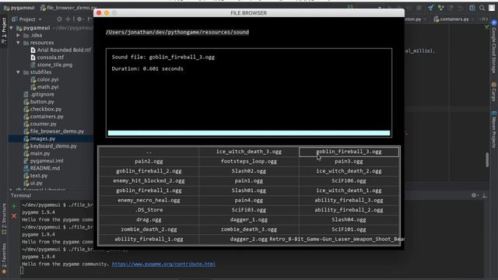Viewport: 498px width, 280px height.
Task: Click the VCS commit icon in the IDE toolbar
Action: click(441, 8)
